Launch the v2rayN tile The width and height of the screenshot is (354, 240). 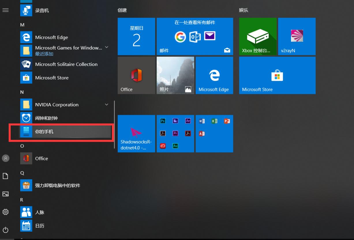tap(297, 36)
